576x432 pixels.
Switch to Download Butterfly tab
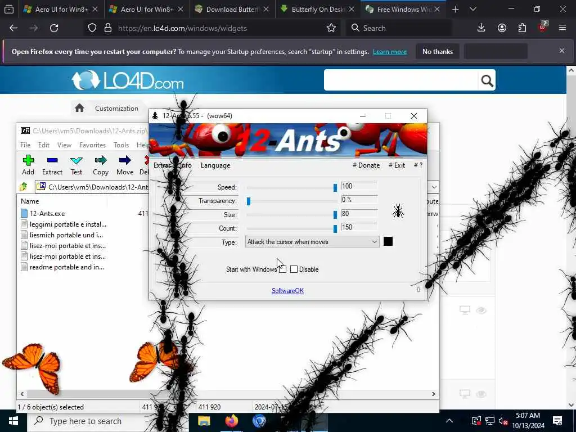point(232,9)
